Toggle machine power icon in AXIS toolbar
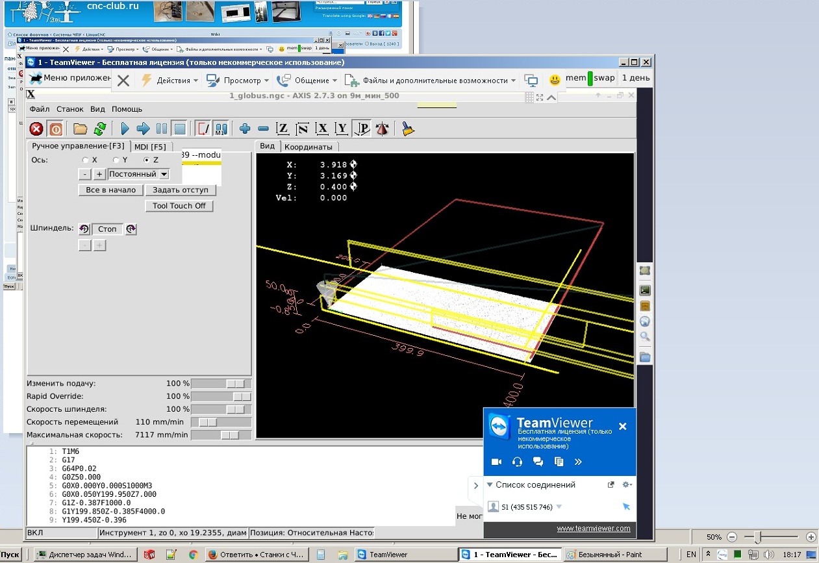The height and width of the screenshot is (563, 819). 56,129
